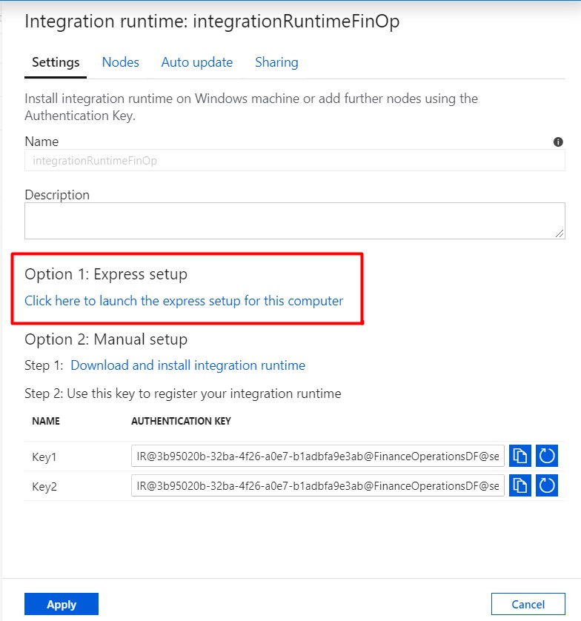This screenshot has width=581, height=621.
Task: Click the Key2 row label
Action: (x=44, y=486)
